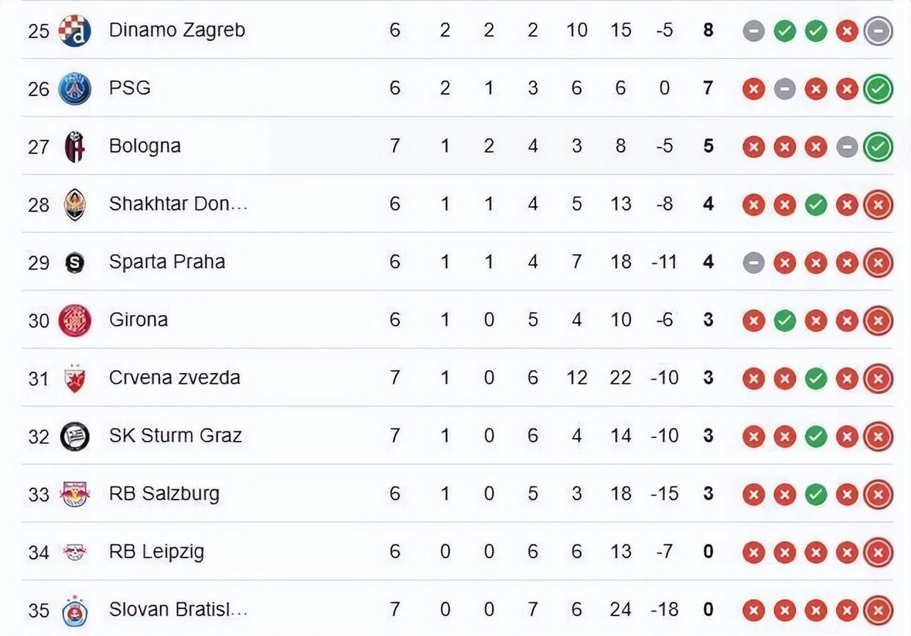Click the Shakhtar Donetsk club badge
This screenshot has width=911, height=636.
tap(75, 204)
